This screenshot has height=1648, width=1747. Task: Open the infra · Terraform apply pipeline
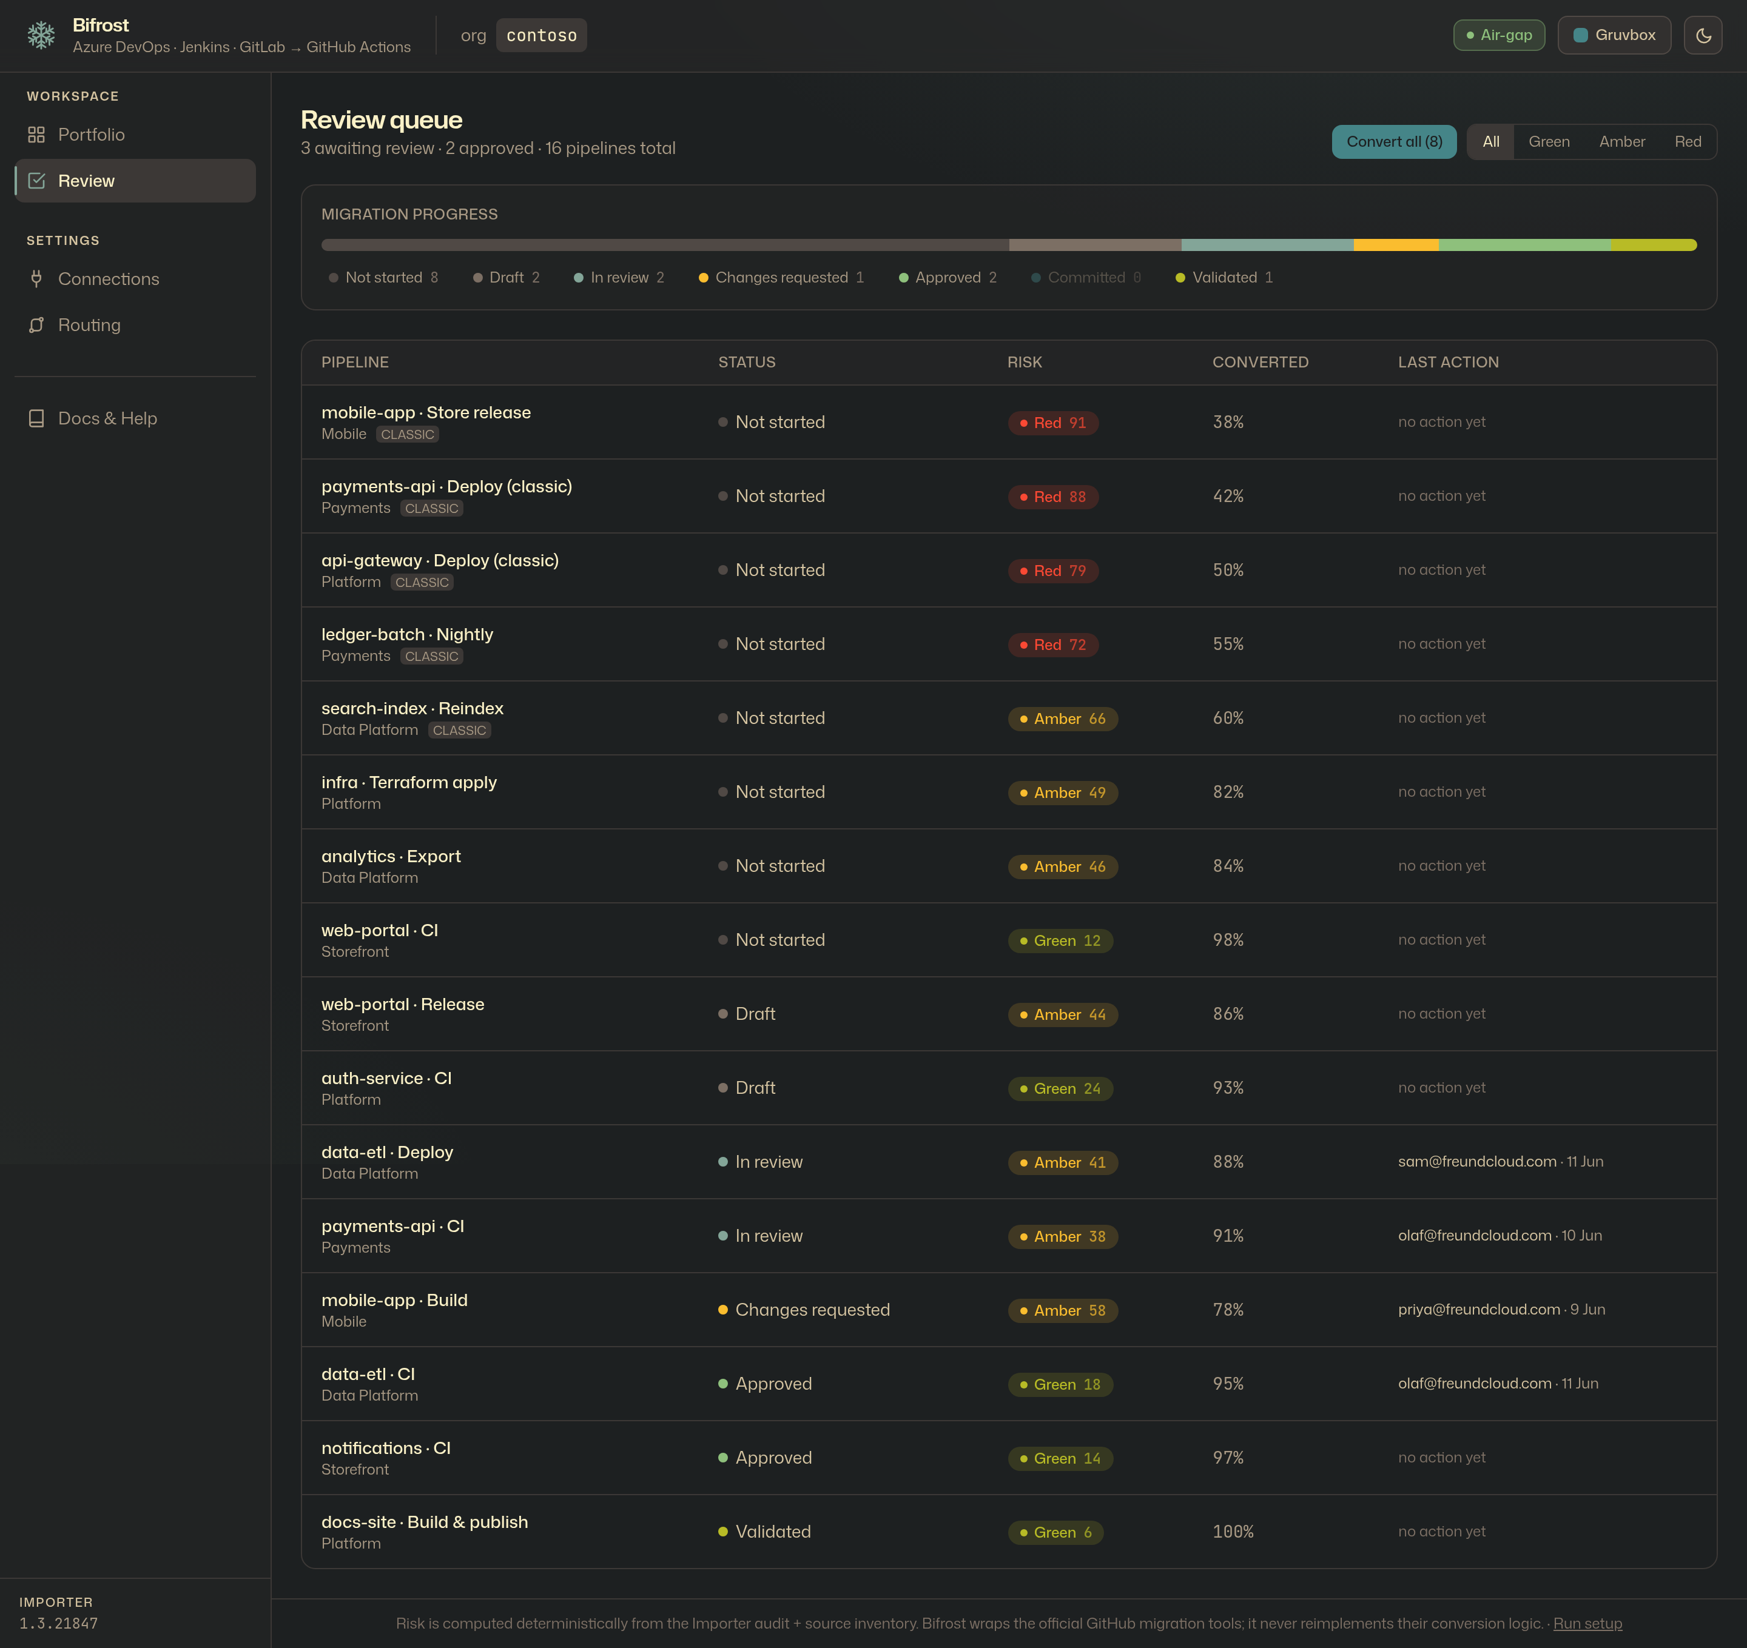(1009, 791)
